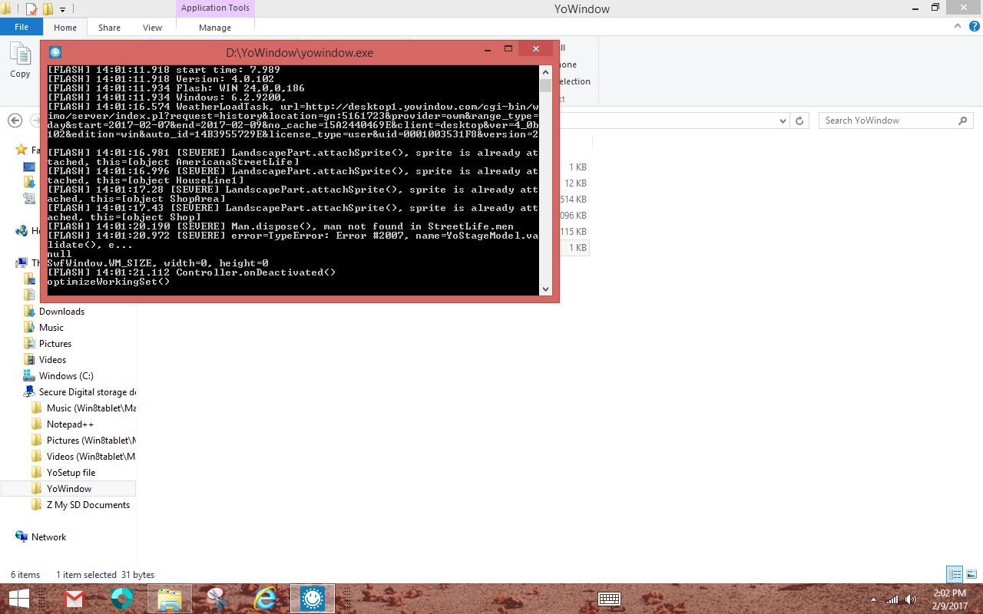
Task: Switch to the Home ribbon tab
Action: pos(65,28)
